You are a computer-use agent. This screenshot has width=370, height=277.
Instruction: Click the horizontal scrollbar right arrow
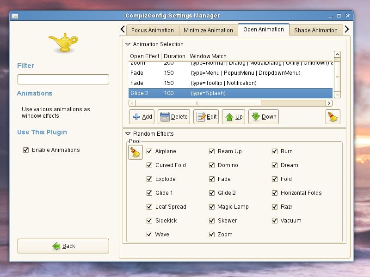point(329,103)
